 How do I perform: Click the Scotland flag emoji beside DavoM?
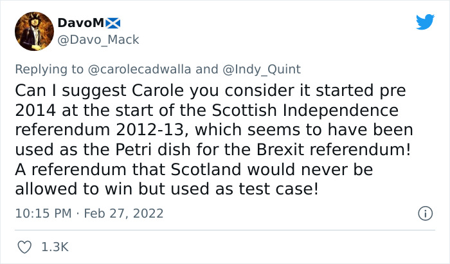coord(113,23)
